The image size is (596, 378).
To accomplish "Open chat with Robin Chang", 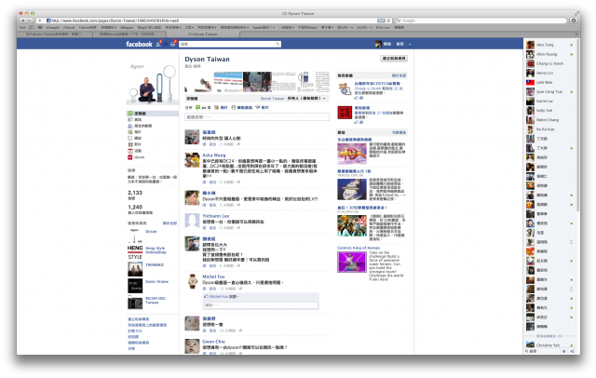I will (x=549, y=120).
